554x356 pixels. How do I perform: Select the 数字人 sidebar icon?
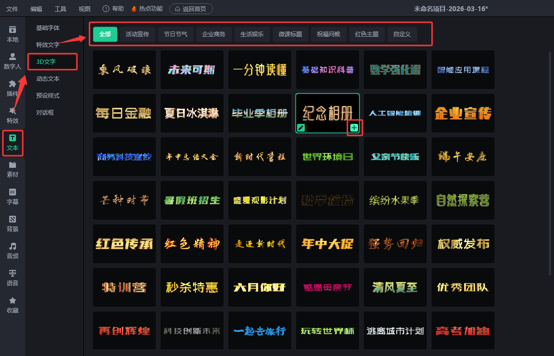13,61
